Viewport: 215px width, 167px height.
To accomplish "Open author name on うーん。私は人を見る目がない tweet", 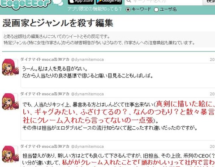I will (x=45, y=60).
